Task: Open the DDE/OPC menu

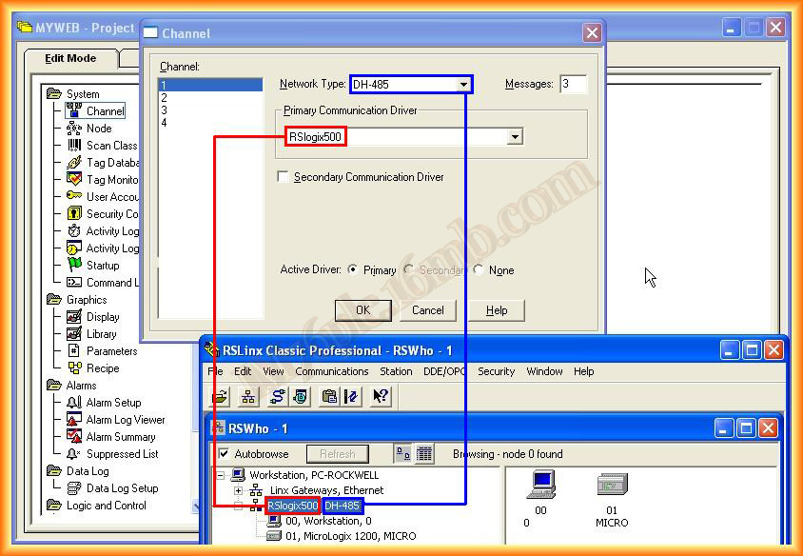Action: (445, 371)
